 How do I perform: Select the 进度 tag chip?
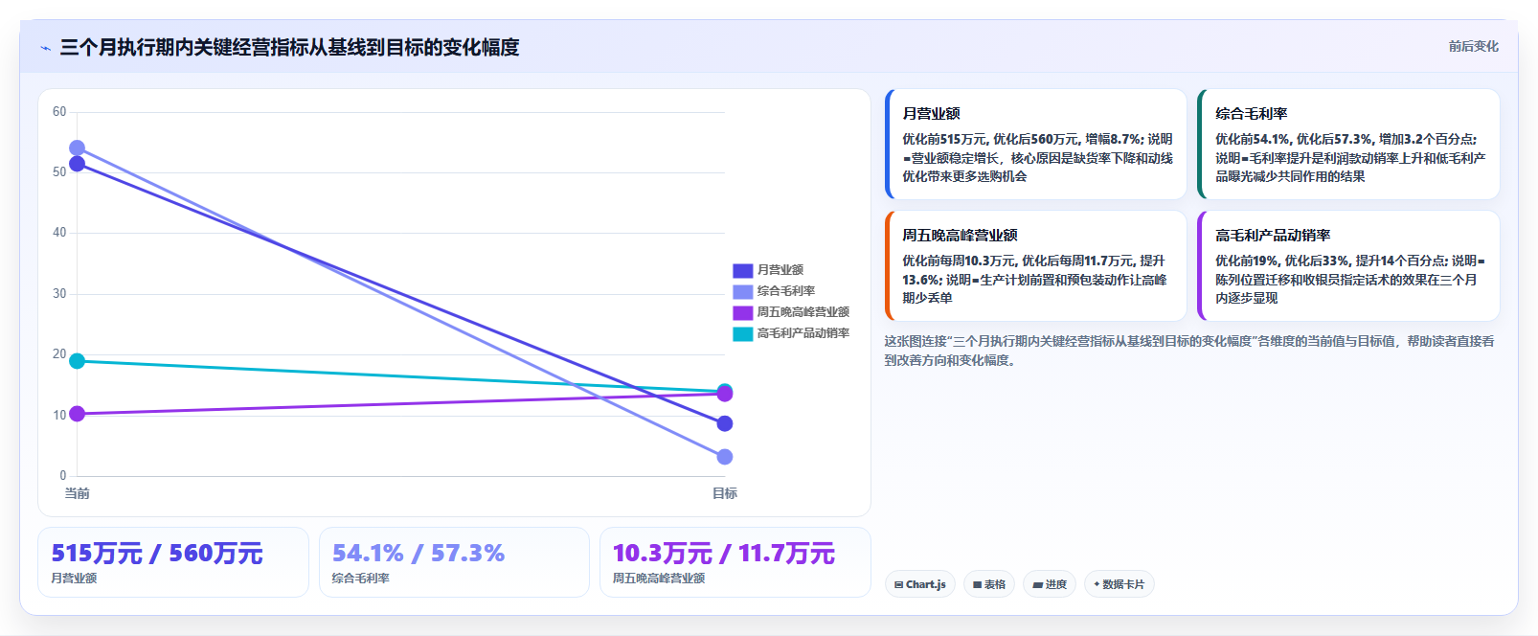(x=1050, y=584)
